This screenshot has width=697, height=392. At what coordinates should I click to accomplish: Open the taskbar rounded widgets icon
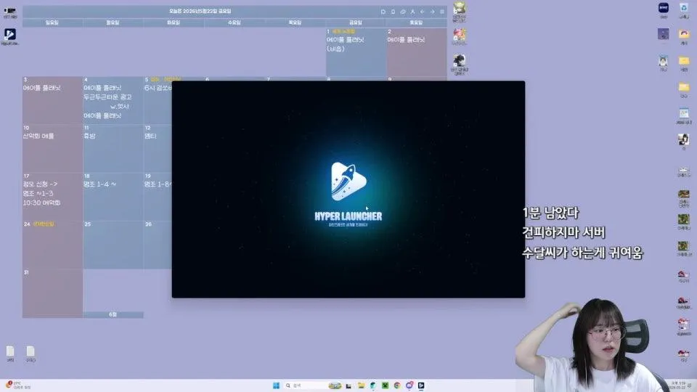[x=335, y=385]
